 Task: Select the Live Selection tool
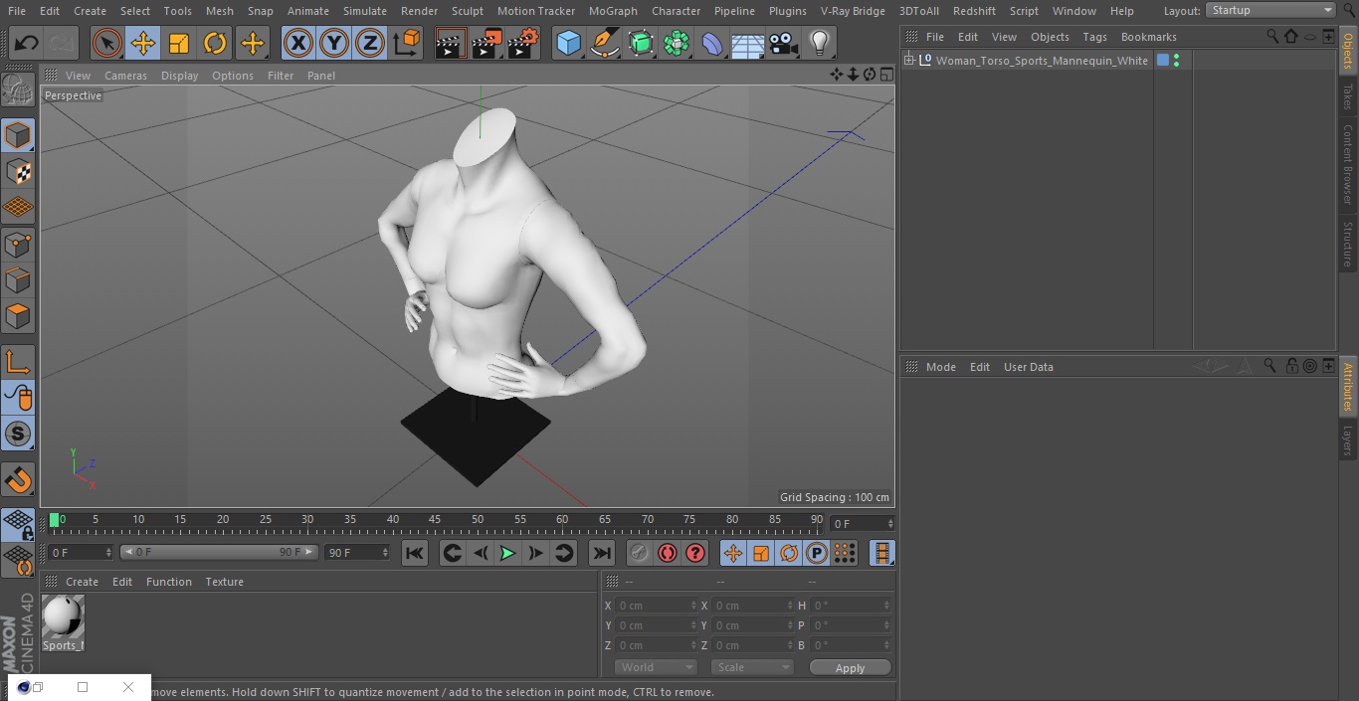pyautogui.click(x=106, y=44)
